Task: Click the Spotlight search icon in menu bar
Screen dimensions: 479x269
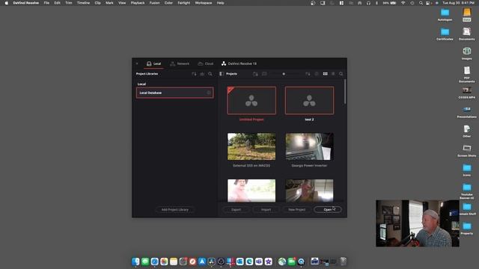Action: point(421,3)
